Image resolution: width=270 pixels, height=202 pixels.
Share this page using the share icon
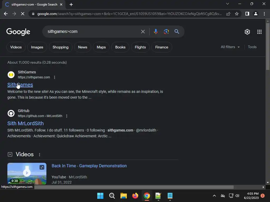pyautogui.click(x=228, y=14)
